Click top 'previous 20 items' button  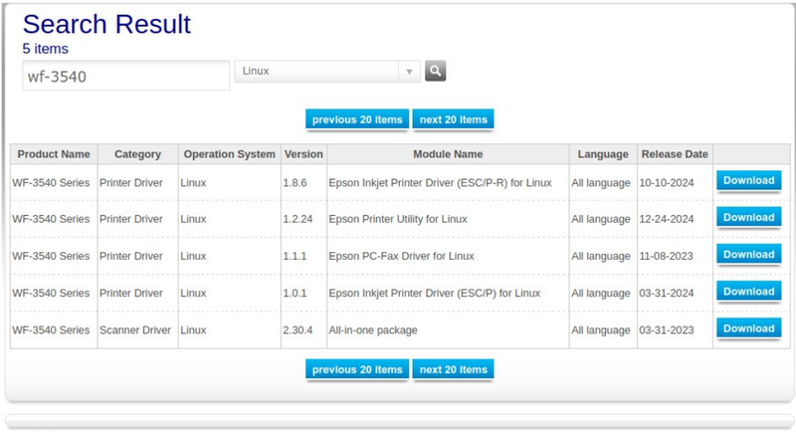tap(357, 119)
